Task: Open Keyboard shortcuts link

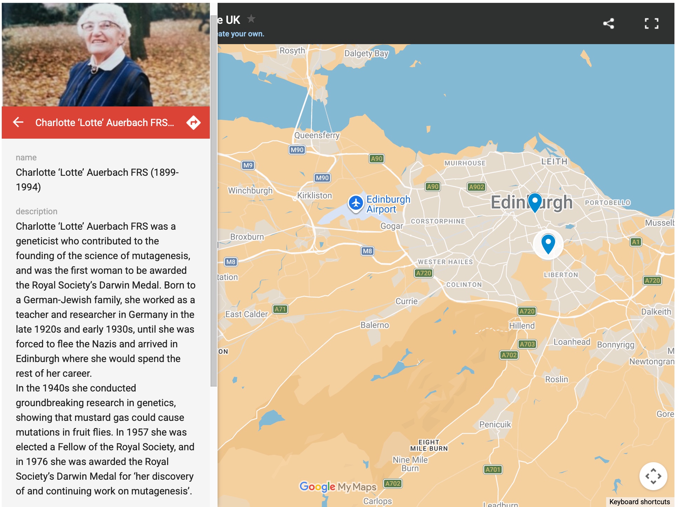Action: (x=639, y=501)
